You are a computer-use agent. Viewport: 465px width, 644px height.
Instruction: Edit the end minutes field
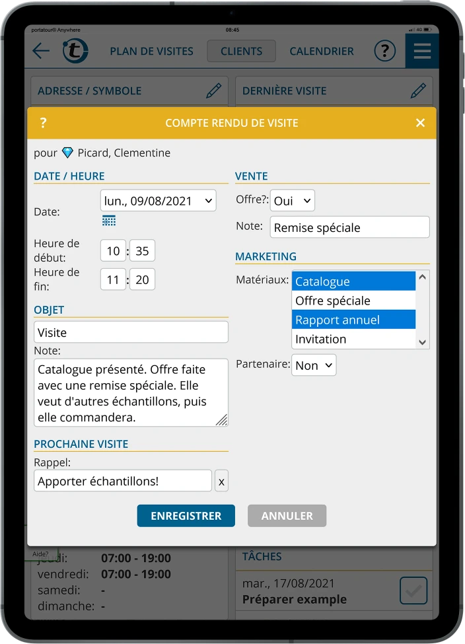tap(142, 279)
